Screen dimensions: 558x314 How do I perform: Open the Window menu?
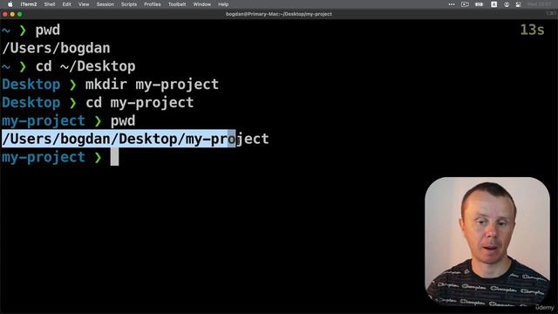pyautogui.click(x=201, y=4)
